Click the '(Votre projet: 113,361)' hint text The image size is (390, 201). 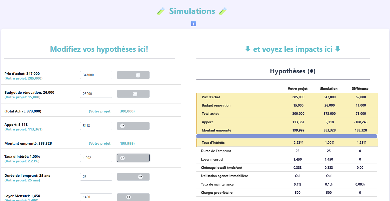coord(23,129)
